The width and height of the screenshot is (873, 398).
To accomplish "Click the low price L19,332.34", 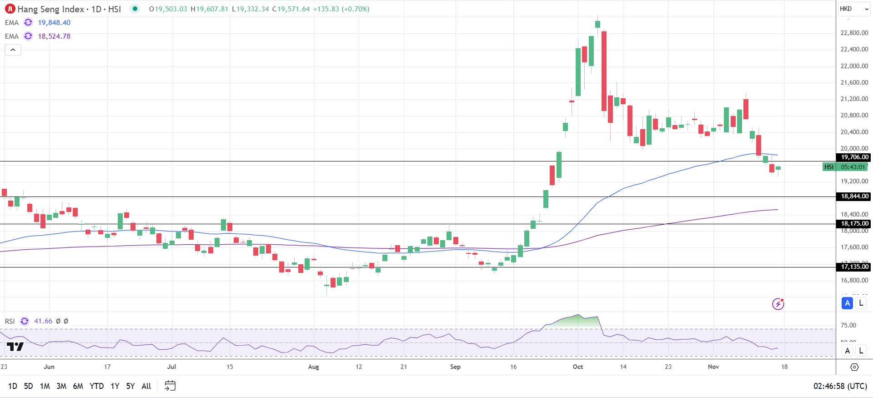I will click(x=250, y=9).
